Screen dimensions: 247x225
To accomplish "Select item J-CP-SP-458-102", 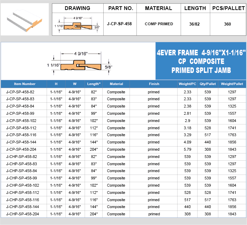I will 21,121.
